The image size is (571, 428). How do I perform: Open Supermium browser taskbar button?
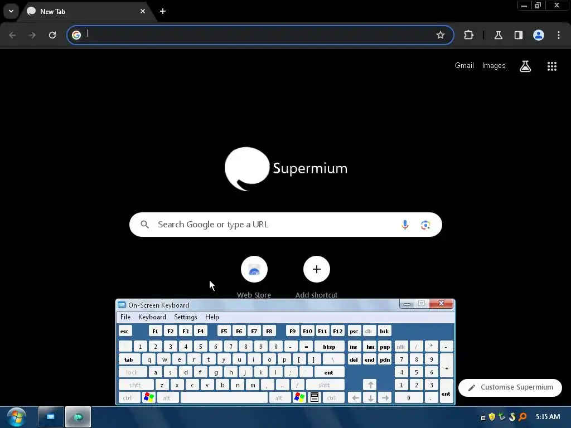click(x=78, y=417)
